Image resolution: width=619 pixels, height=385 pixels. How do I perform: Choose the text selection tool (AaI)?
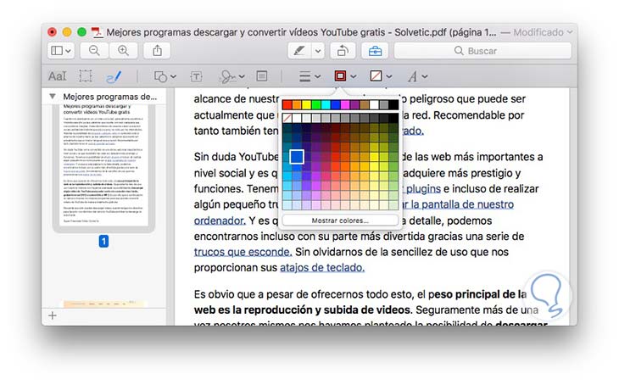click(x=58, y=75)
